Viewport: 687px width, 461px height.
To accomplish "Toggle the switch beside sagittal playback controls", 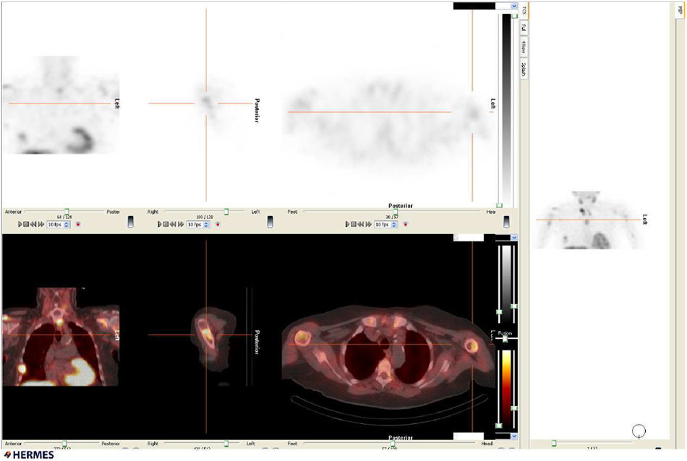I will (x=270, y=222).
